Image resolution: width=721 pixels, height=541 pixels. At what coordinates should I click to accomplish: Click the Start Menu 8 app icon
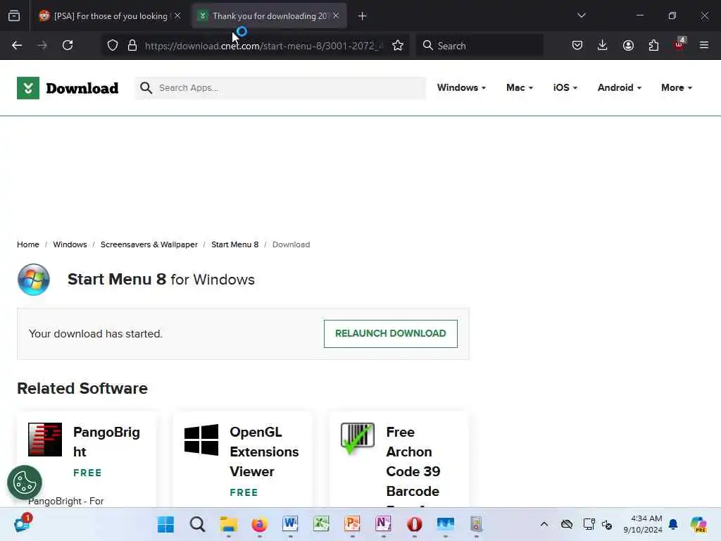click(x=34, y=279)
